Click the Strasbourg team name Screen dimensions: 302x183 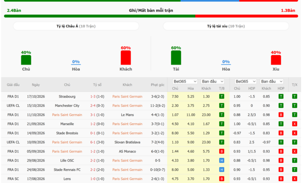point(67,97)
